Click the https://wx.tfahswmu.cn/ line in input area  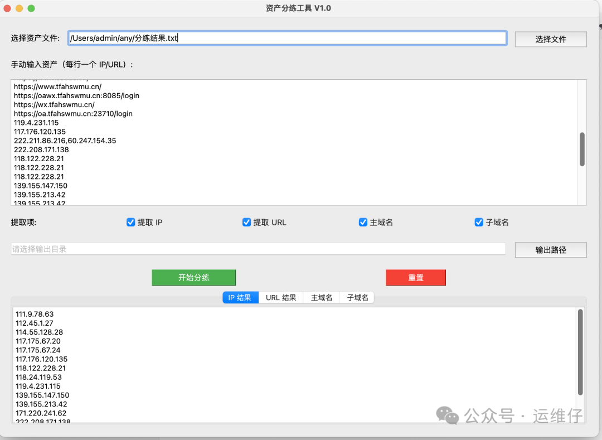(54, 105)
